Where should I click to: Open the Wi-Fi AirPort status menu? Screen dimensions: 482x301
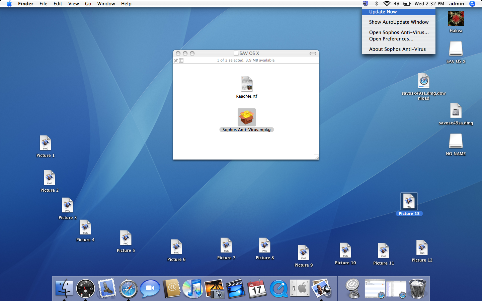[x=387, y=4]
